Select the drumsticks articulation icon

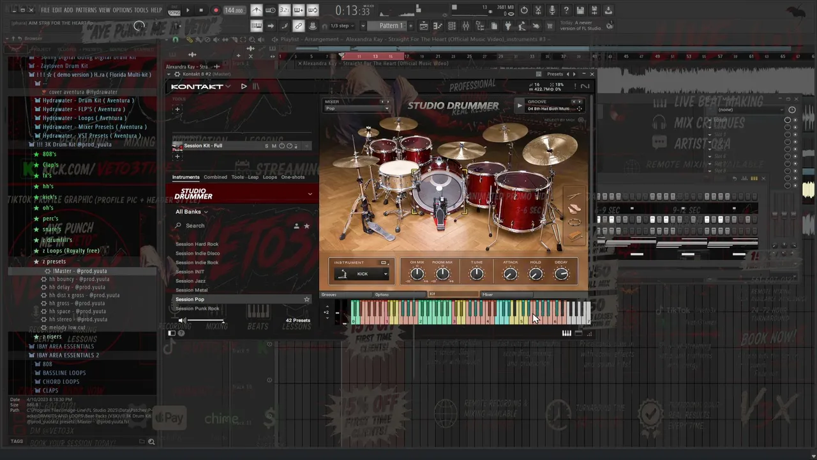[573, 196]
